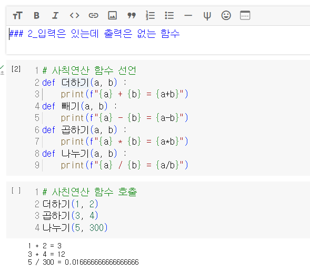Click the 'def 빼기(a, b)' line
Image resolution: width=310 pixels, height=272 pixels.
79,106
